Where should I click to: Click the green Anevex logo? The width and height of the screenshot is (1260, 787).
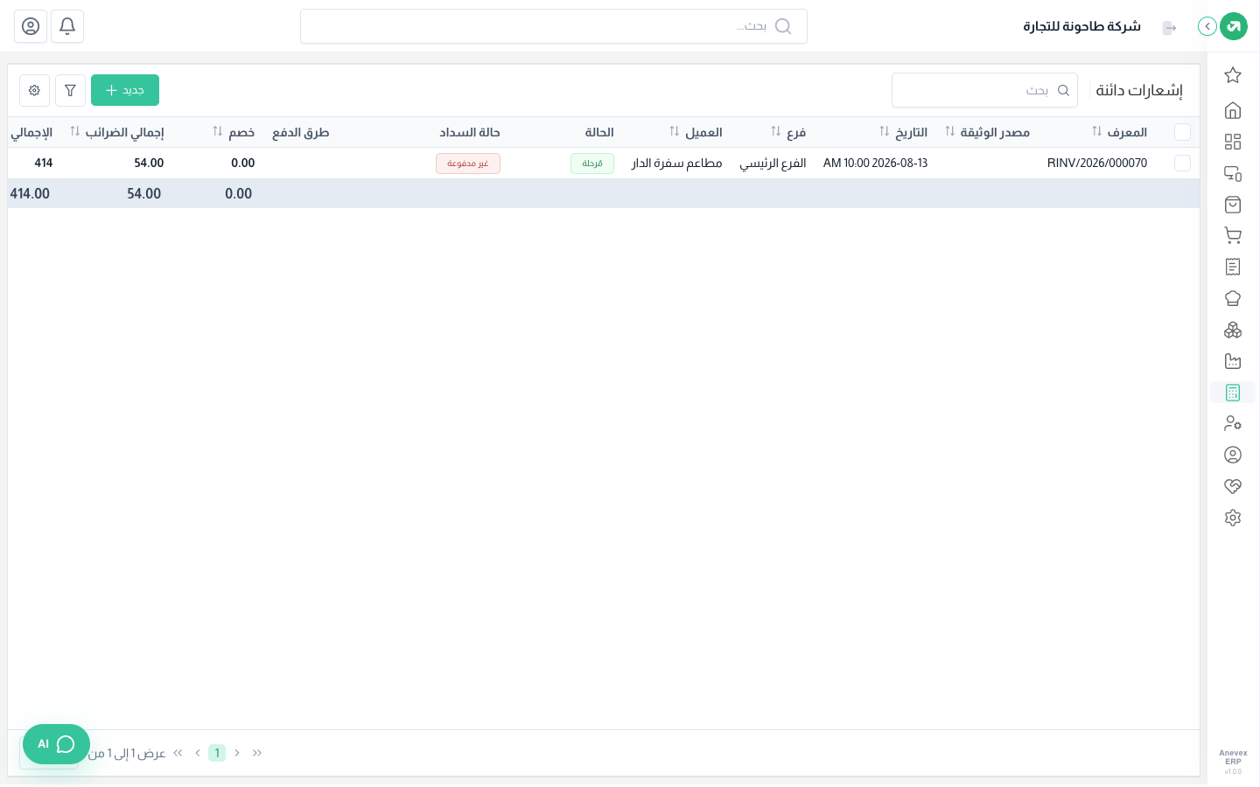(1234, 26)
